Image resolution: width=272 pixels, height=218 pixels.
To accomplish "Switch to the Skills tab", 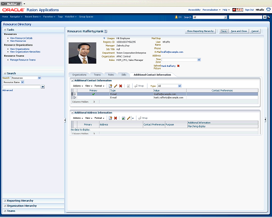I will point(124,75).
